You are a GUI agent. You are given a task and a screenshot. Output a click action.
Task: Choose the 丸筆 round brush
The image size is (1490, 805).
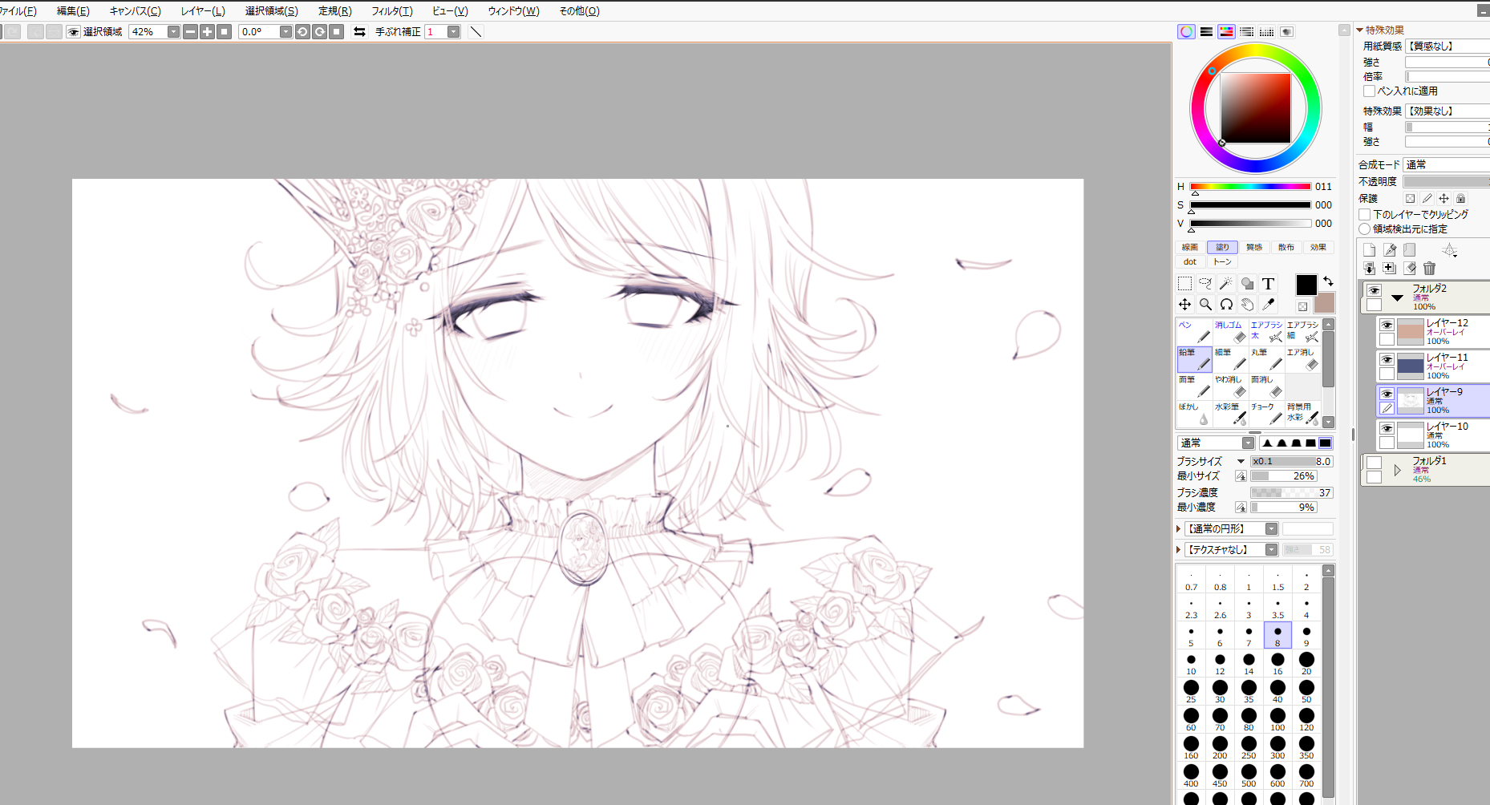(1266, 359)
